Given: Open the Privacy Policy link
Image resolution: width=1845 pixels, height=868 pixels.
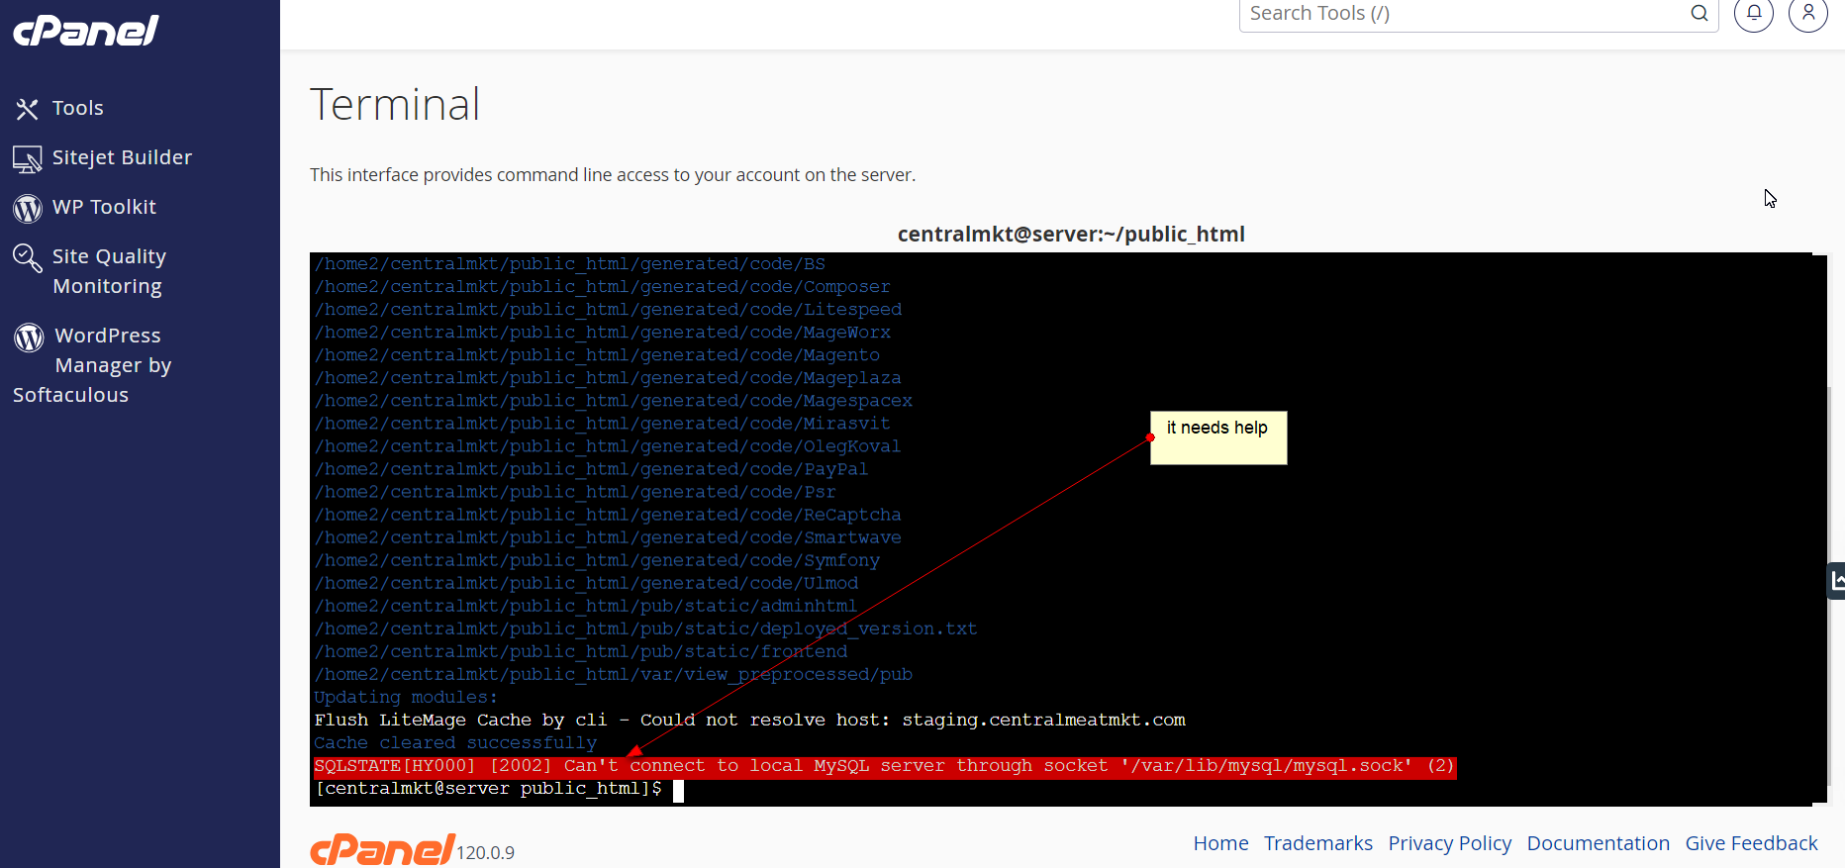Looking at the screenshot, I should [x=1450, y=843].
